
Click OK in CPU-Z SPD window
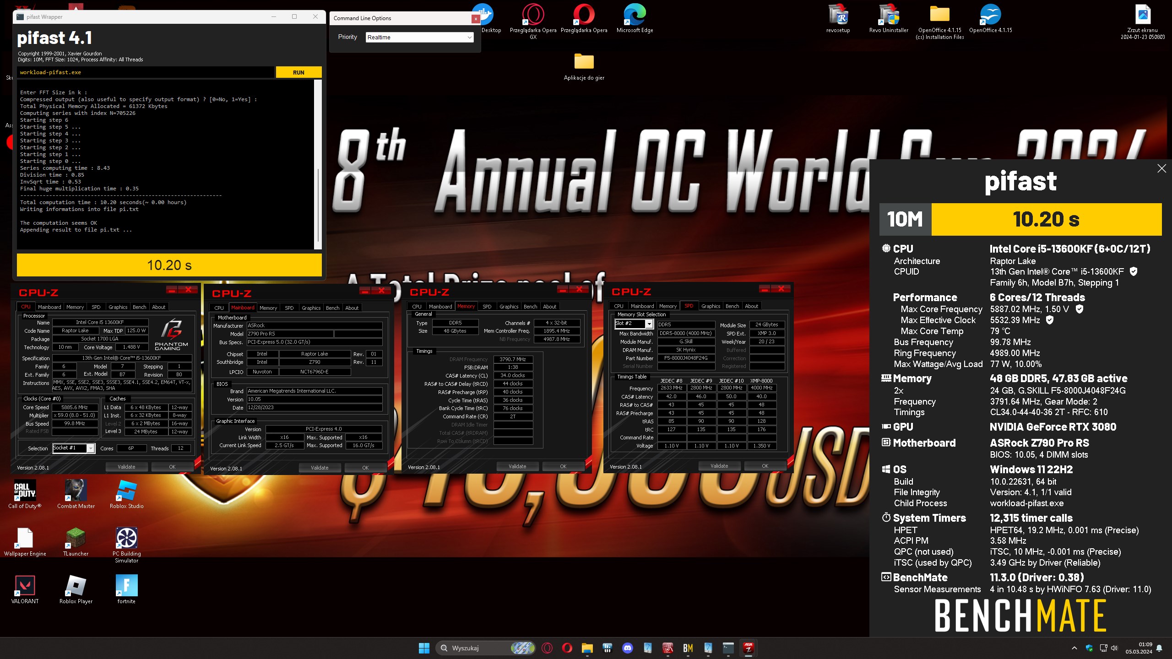click(765, 466)
